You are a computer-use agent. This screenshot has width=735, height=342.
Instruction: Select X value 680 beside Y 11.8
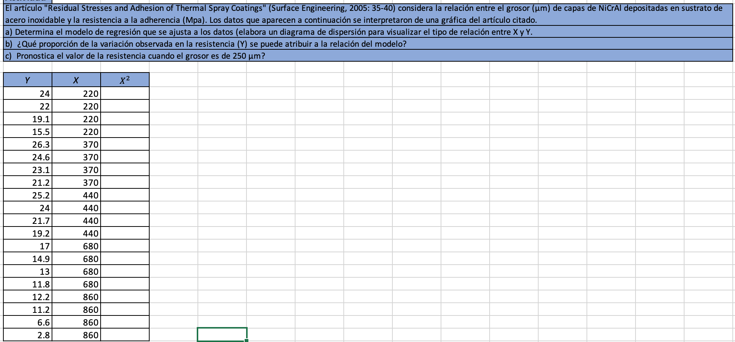(76, 284)
